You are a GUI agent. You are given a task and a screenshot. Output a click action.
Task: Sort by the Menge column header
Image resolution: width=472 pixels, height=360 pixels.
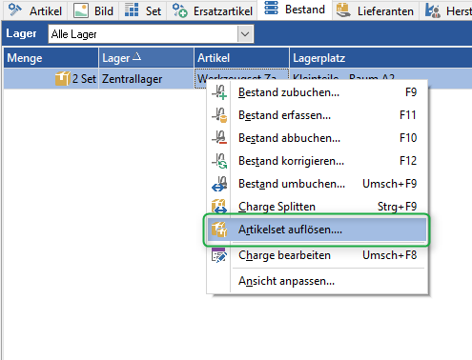tap(51, 58)
